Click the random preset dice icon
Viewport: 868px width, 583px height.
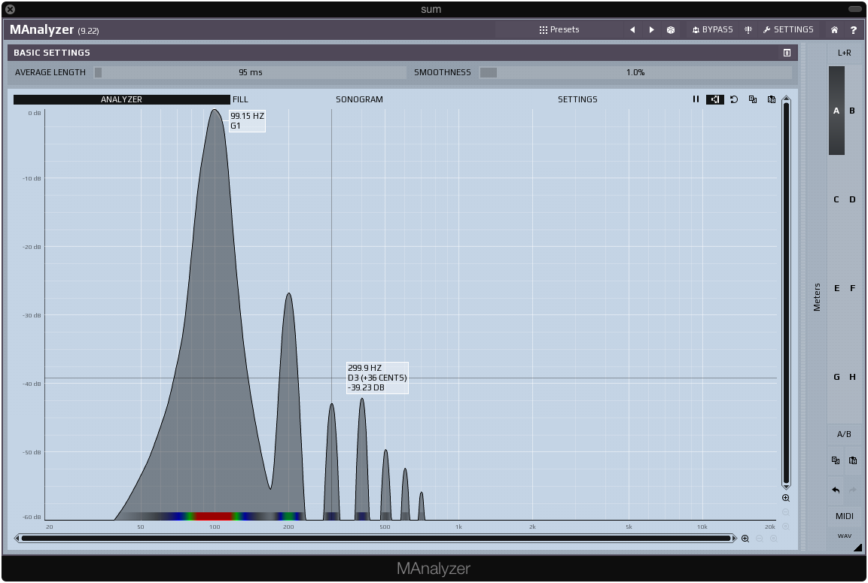pos(670,30)
